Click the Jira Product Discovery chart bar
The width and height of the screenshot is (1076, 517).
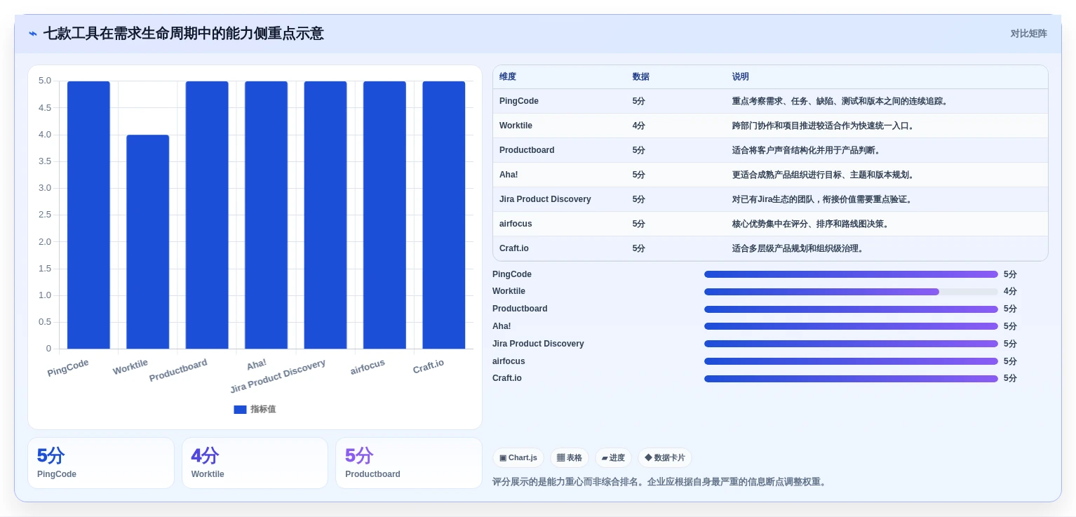coord(325,215)
